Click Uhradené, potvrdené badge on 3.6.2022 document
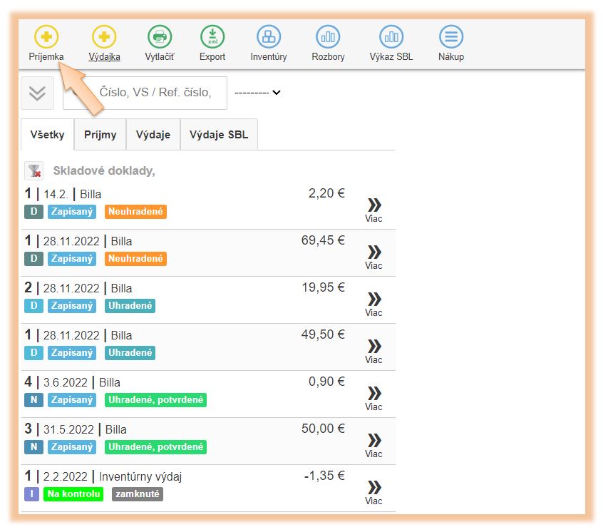603x532 pixels. click(x=156, y=400)
